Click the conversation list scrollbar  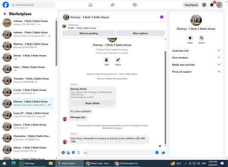[56, 43]
